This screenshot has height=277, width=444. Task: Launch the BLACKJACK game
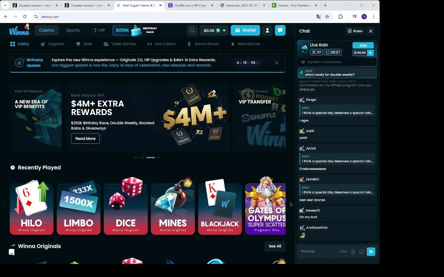220,209
